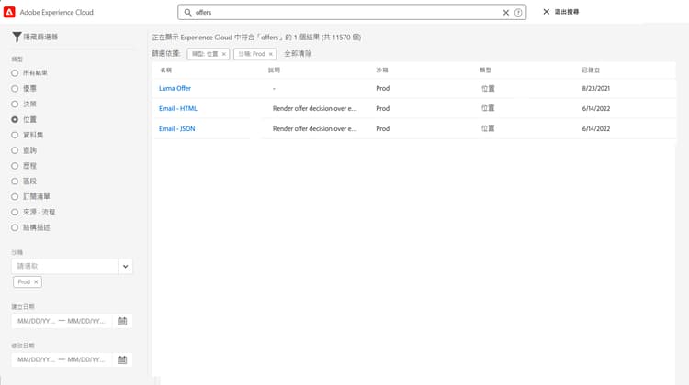Sort by the 類型 column header
The image size is (689, 385).
coord(486,71)
